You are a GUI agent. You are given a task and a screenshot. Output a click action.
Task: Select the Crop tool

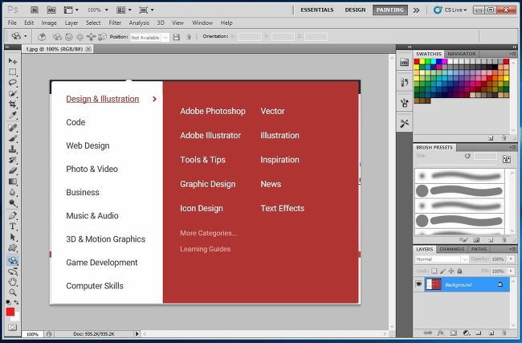[13, 104]
